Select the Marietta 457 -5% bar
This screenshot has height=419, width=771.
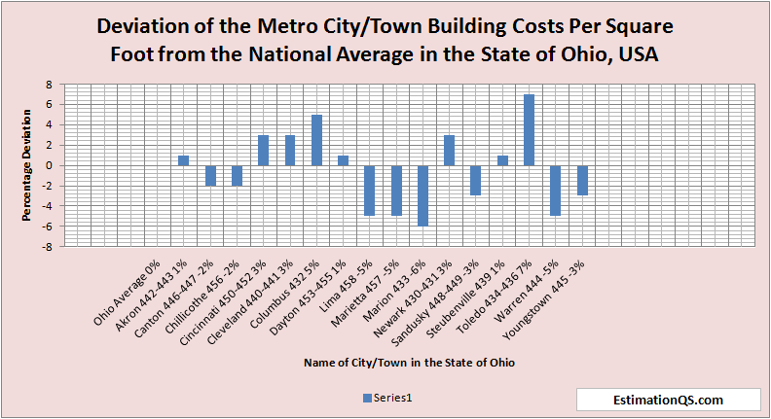396,191
